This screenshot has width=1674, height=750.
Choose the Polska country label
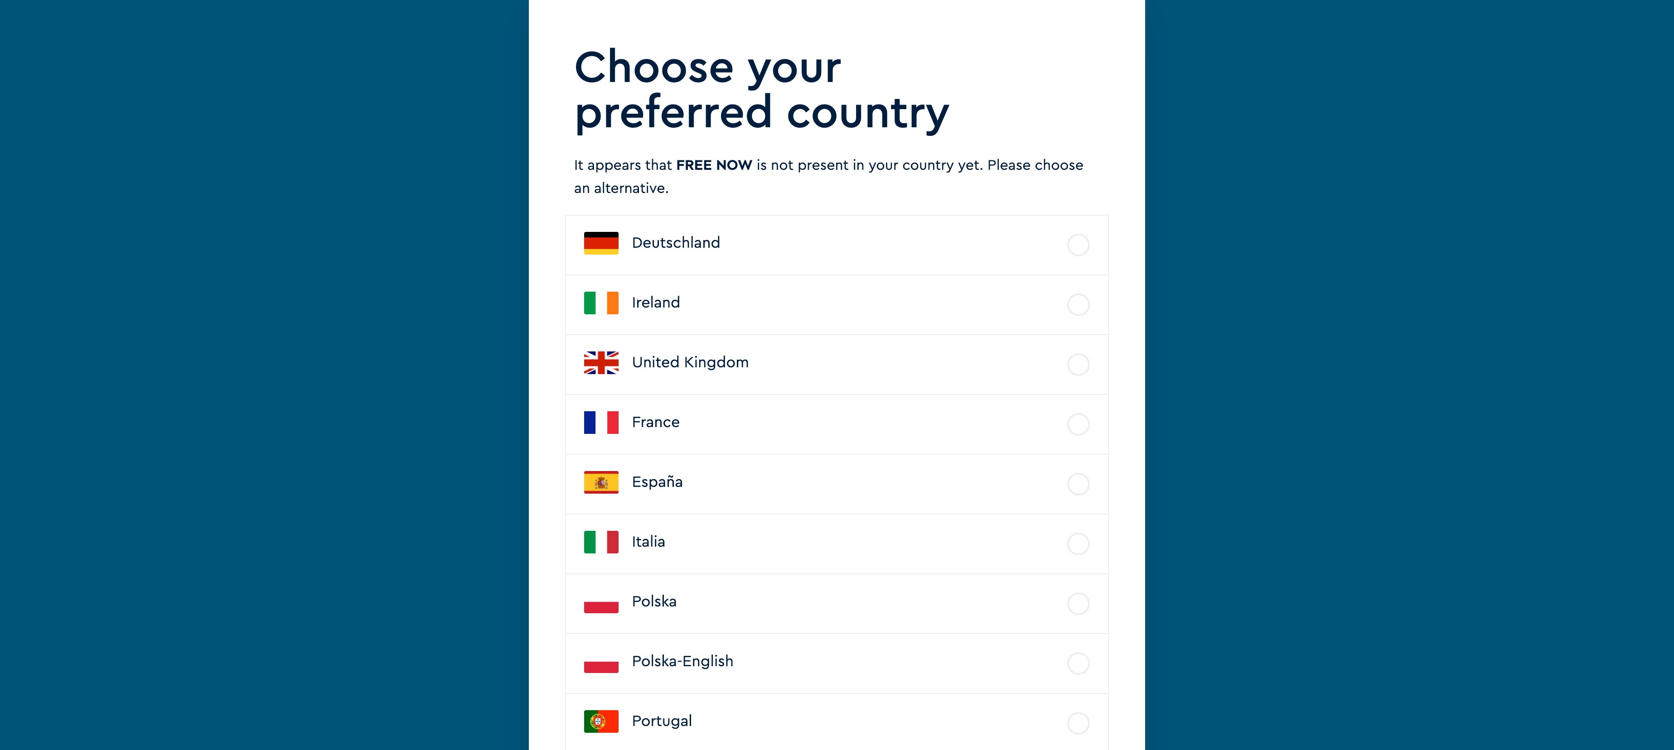(654, 601)
